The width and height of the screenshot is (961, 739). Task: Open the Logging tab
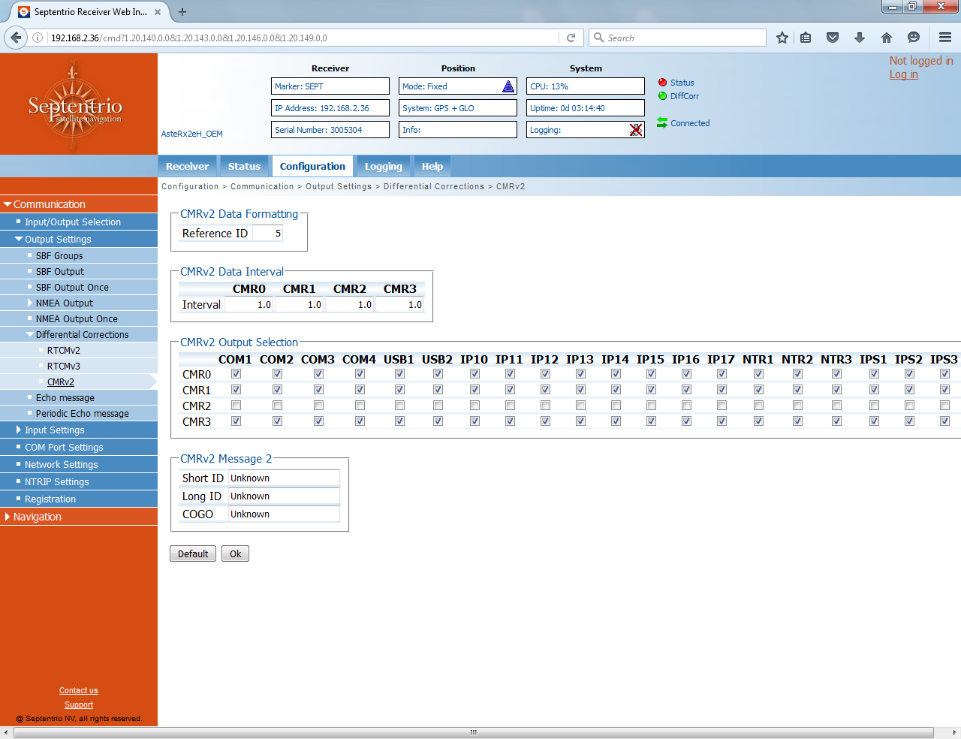(383, 167)
